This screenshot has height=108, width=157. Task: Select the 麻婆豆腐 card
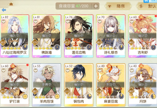click(111, 85)
